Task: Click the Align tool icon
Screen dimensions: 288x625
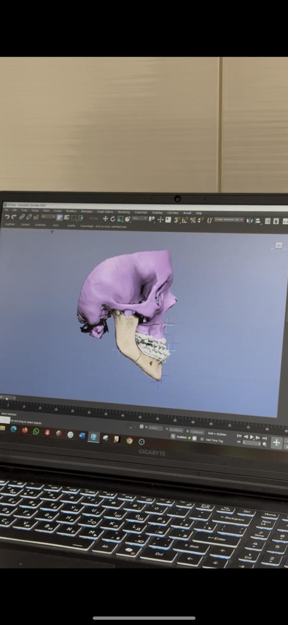Action: pos(258,221)
